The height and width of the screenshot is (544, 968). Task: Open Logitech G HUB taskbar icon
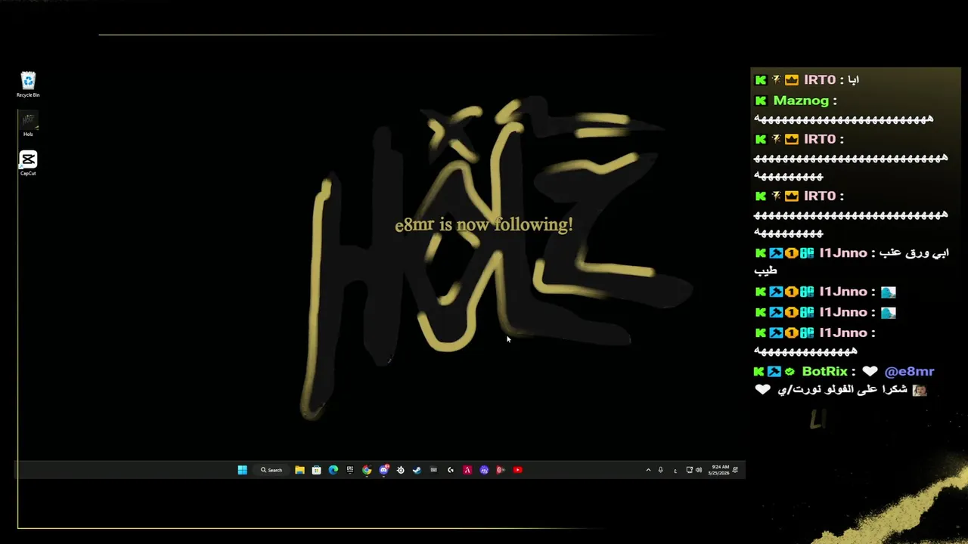451,470
